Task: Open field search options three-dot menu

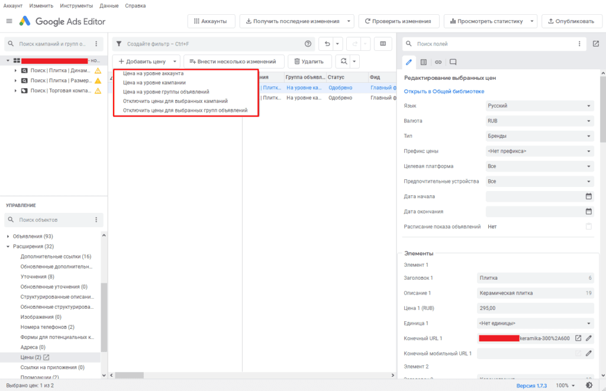Action: pos(579,44)
